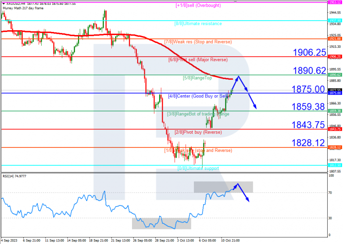Select the cyan 1812.50 price axis tag
343x244 pixels.
pyautogui.click(x=335, y=165)
